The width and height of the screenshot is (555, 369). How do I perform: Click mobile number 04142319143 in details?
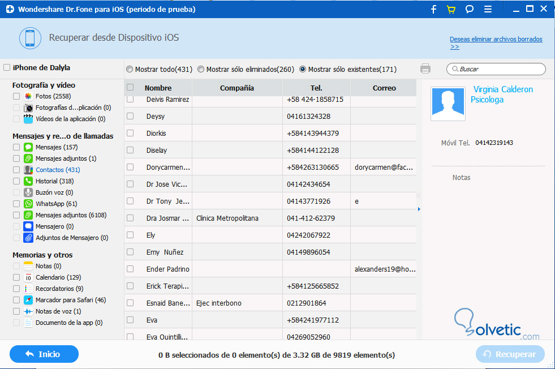coord(494,143)
